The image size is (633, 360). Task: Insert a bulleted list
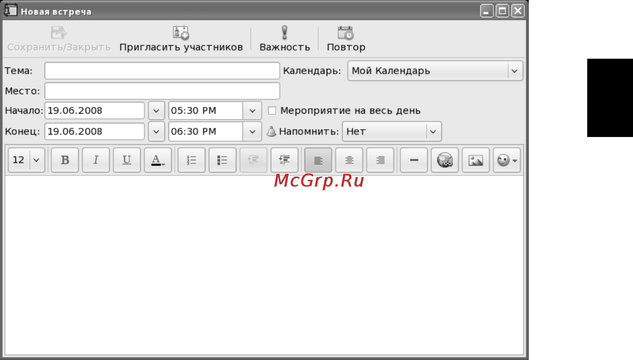223,160
